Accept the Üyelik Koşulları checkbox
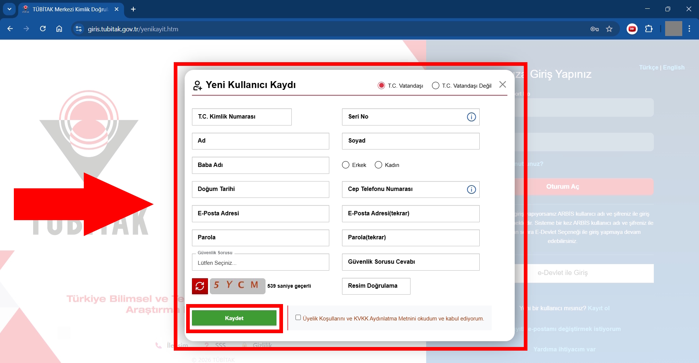 click(x=298, y=318)
